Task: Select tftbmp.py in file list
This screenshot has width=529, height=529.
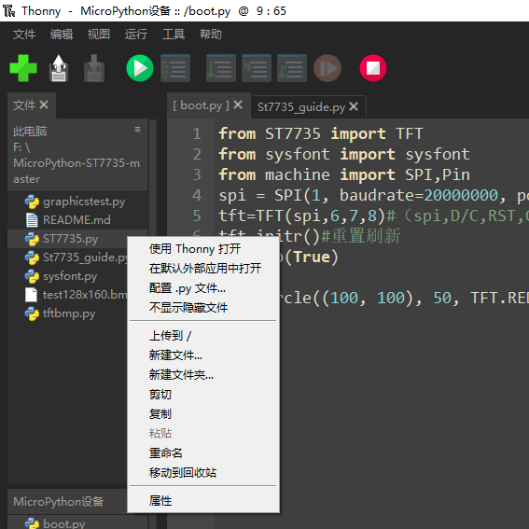Action: (x=67, y=313)
